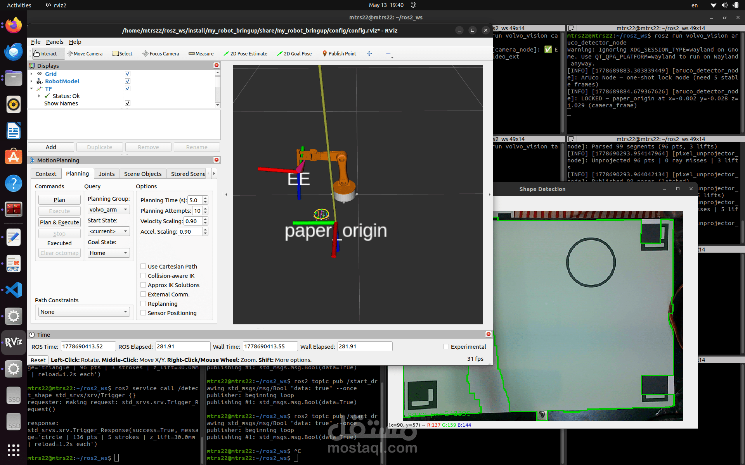Viewport: 745px width, 465px height.
Task: Pick the Measure tool
Action: coord(201,53)
